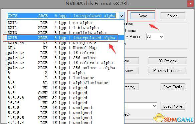Image resolution: width=195 pixels, height=124 pixels.
Task: Select DXT5_NM XY format entry
Action: point(66,43)
